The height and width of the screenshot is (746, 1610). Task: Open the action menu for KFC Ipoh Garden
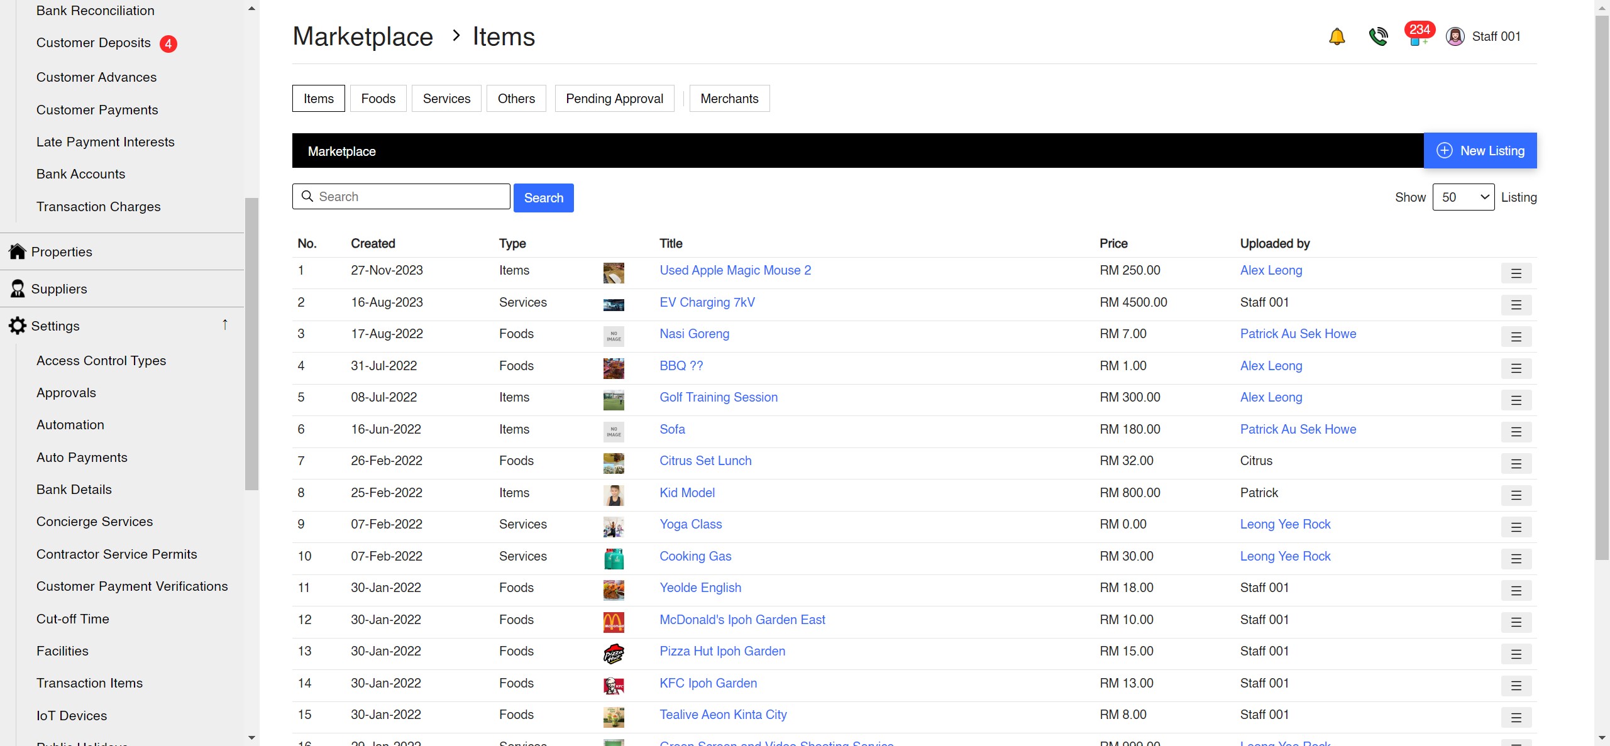(1517, 686)
